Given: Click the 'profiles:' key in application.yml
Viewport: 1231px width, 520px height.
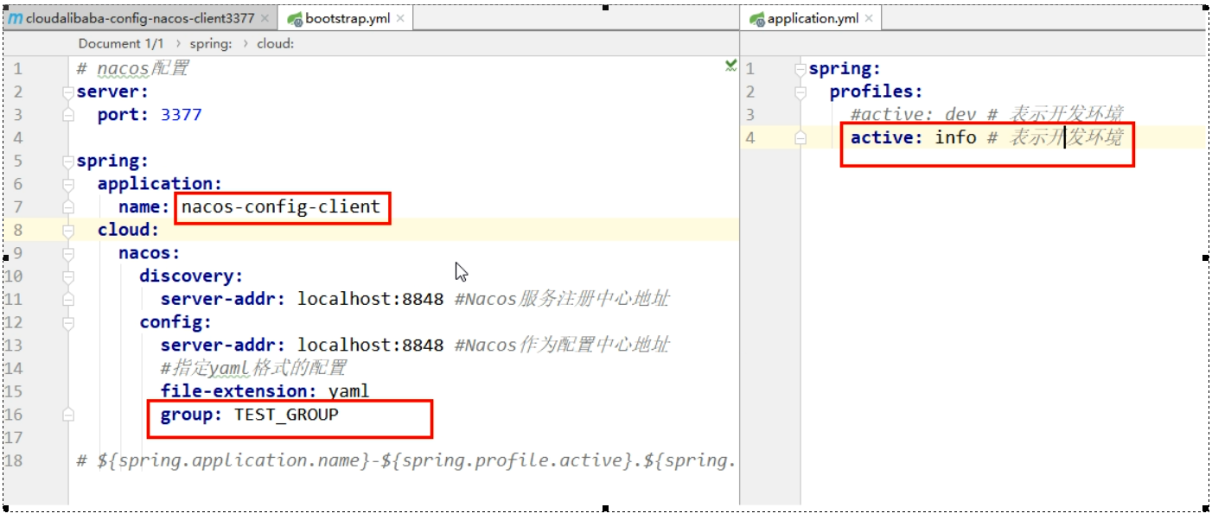Looking at the screenshot, I should coord(877,92).
